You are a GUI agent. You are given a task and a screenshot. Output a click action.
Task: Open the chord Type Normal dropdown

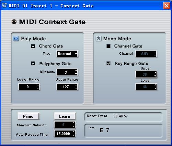coord(67,54)
